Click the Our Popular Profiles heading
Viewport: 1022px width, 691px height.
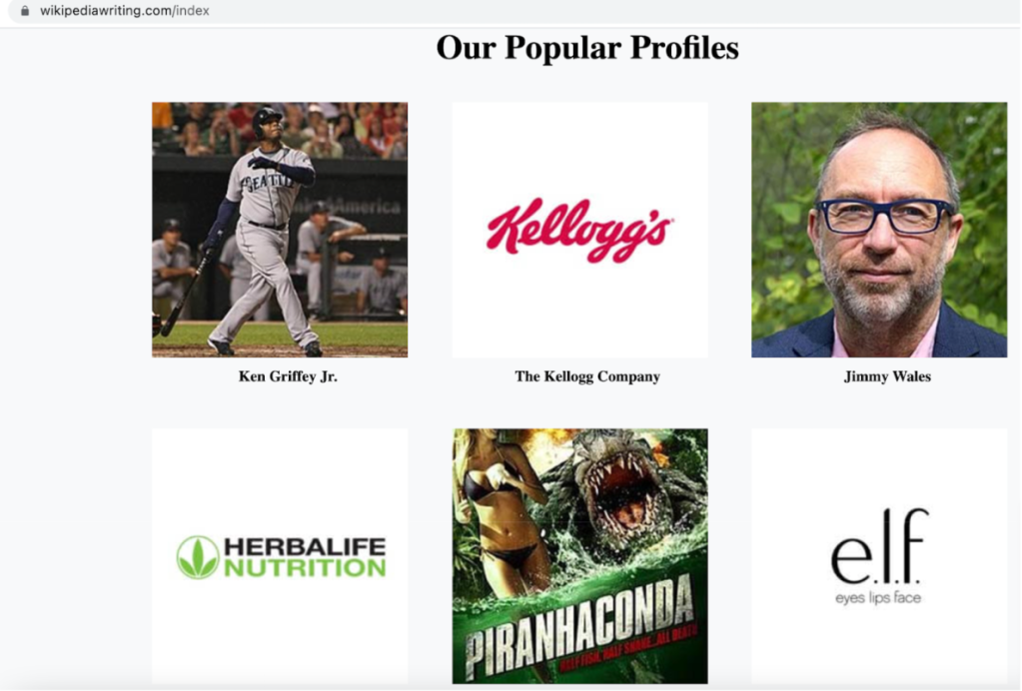coord(587,48)
